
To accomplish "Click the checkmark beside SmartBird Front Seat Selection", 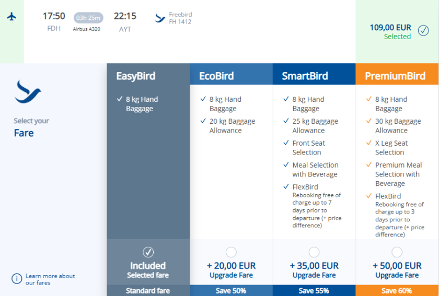I will [285, 143].
